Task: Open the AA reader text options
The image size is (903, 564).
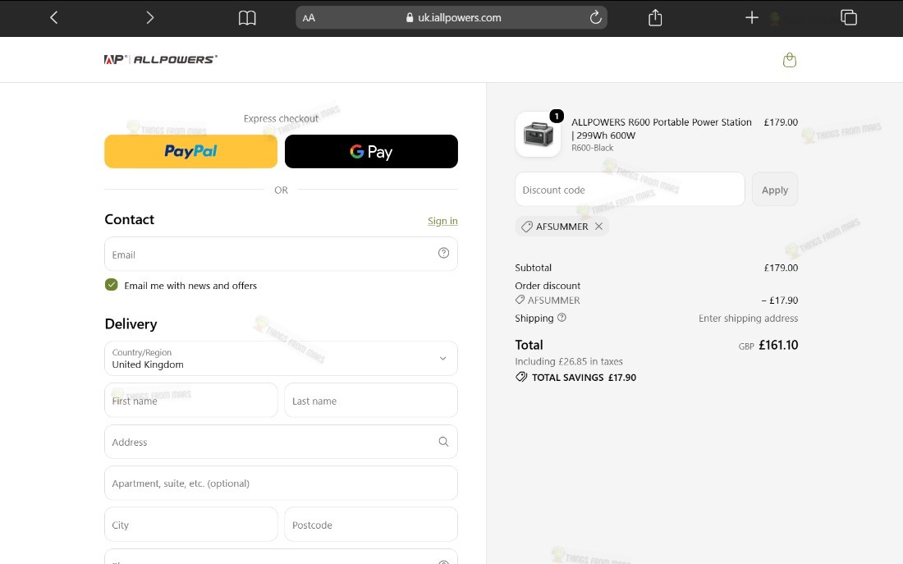Action: coord(309,18)
